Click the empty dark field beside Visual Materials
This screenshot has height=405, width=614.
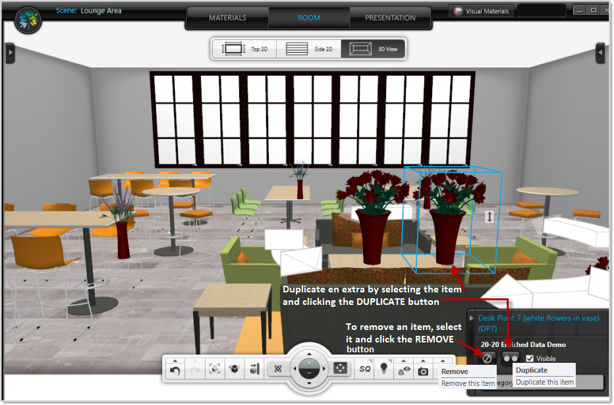point(542,11)
